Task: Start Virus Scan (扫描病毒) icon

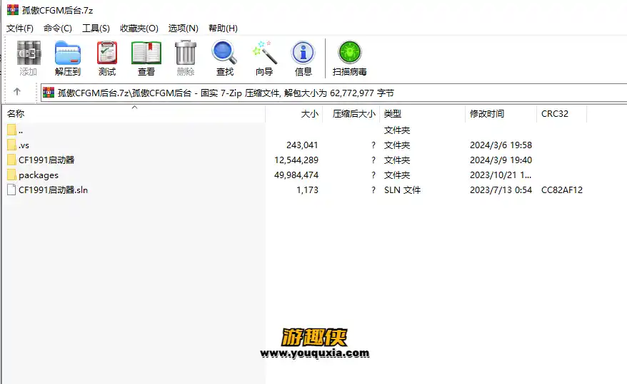Action: click(350, 53)
